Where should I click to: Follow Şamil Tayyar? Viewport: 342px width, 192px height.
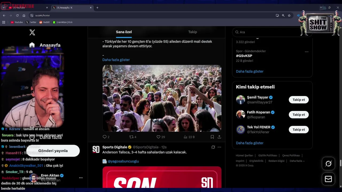pos(299,100)
